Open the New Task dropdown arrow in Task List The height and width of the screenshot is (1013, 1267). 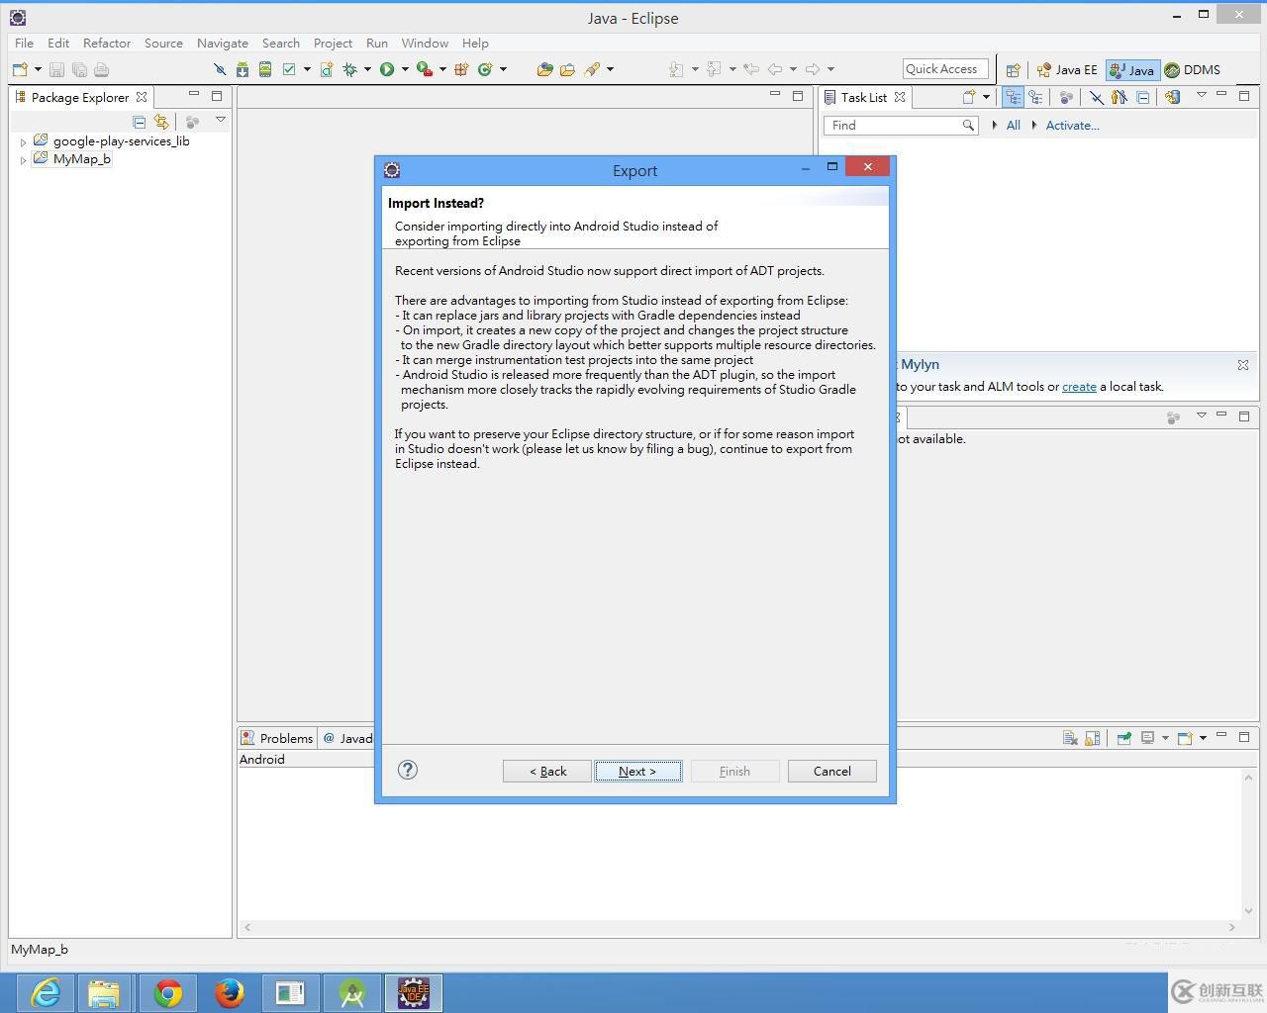(x=986, y=97)
